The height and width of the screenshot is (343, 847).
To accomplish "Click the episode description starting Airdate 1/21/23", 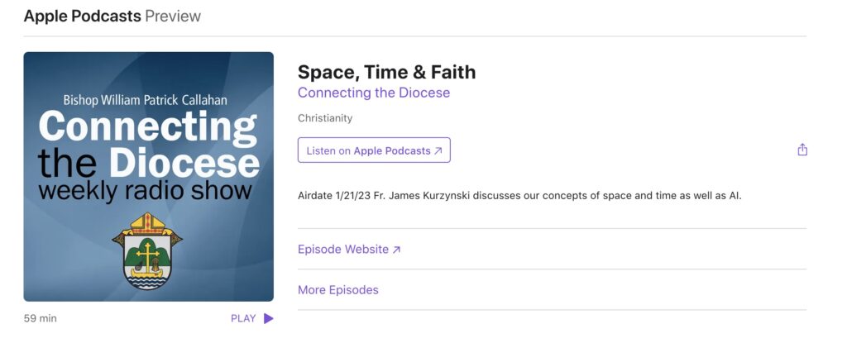I will (x=519, y=196).
